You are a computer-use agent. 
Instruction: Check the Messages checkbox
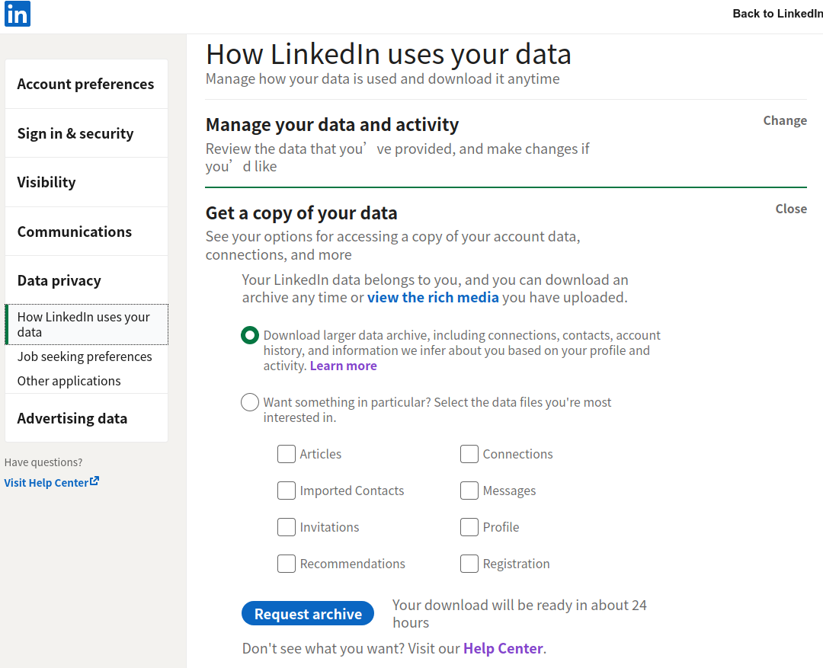tap(469, 491)
